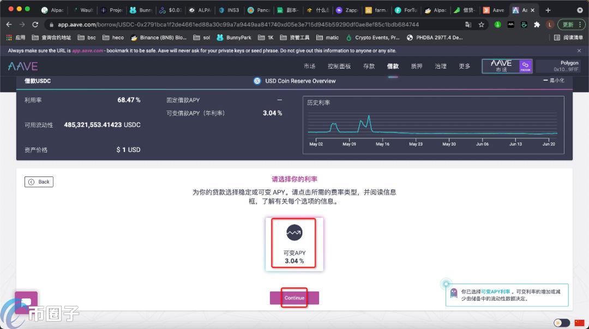Viewport: 589px width, 329px height.
Task: Open the AAVE Polygon market switcher
Action: (507, 66)
